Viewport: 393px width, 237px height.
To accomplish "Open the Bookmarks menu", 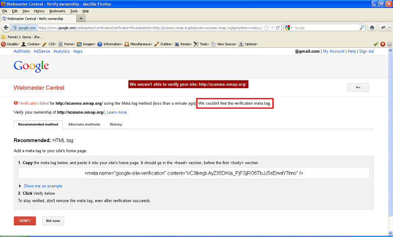I will [x=57, y=11].
